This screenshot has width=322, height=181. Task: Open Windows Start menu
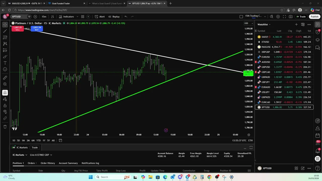click(x=91, y=177)
